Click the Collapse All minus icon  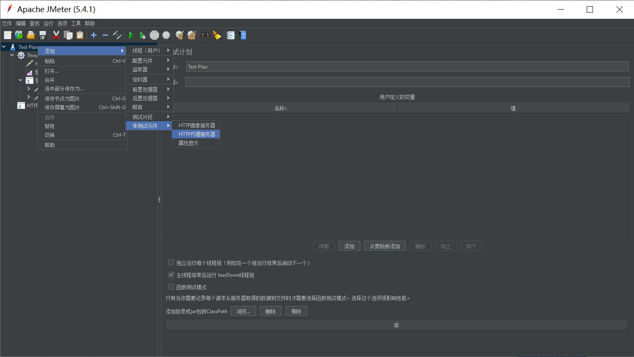point(105,35)
